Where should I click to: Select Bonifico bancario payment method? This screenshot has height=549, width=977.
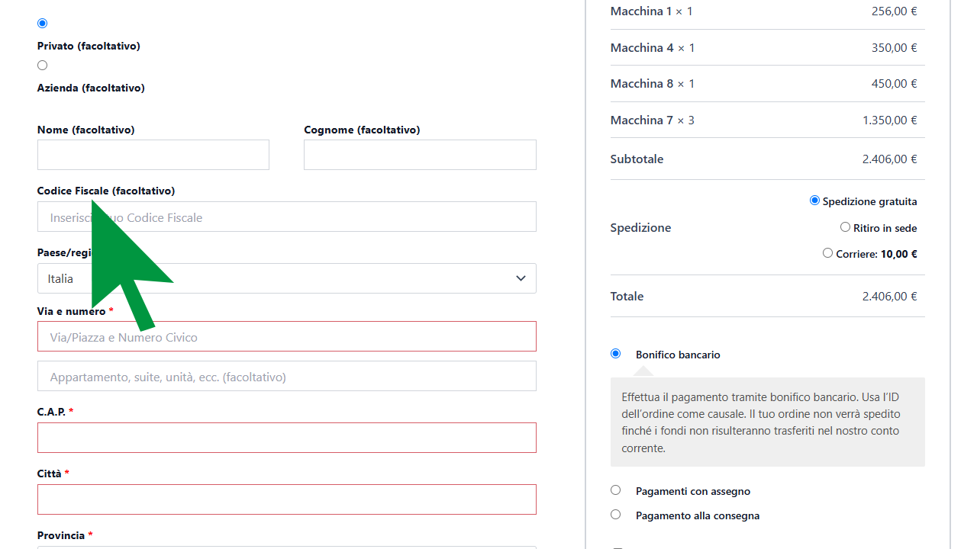point(615,353)
